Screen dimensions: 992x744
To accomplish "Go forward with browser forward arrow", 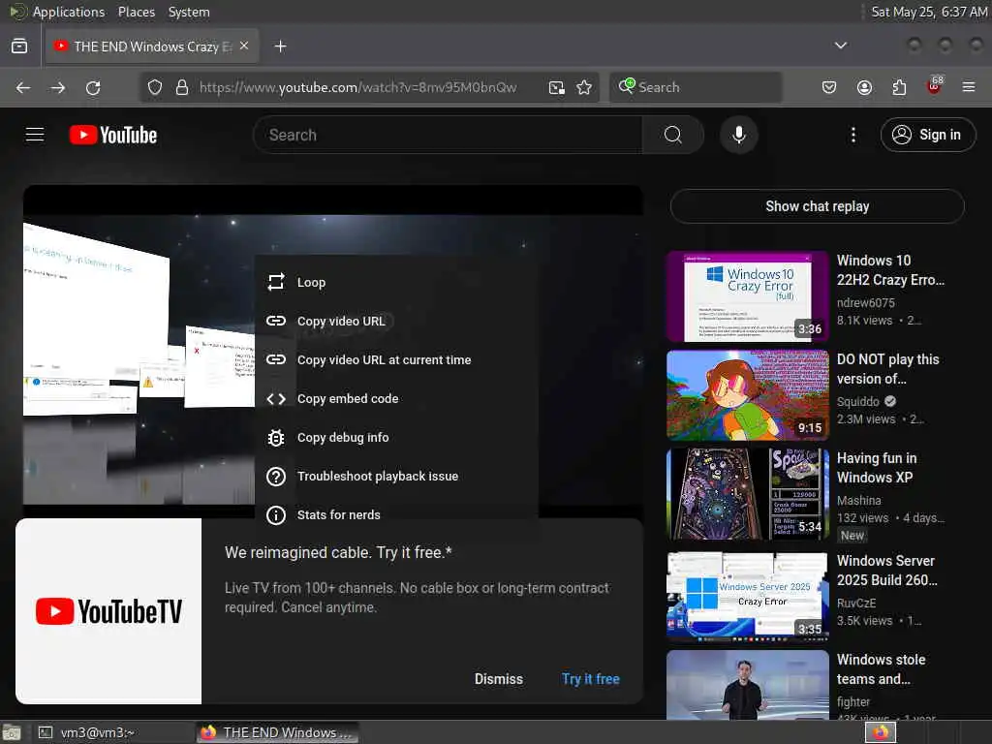I will 57,87.
